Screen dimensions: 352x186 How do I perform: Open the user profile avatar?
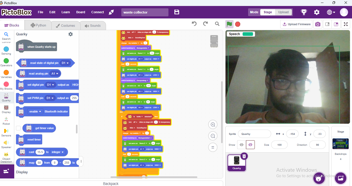(344, 12)
